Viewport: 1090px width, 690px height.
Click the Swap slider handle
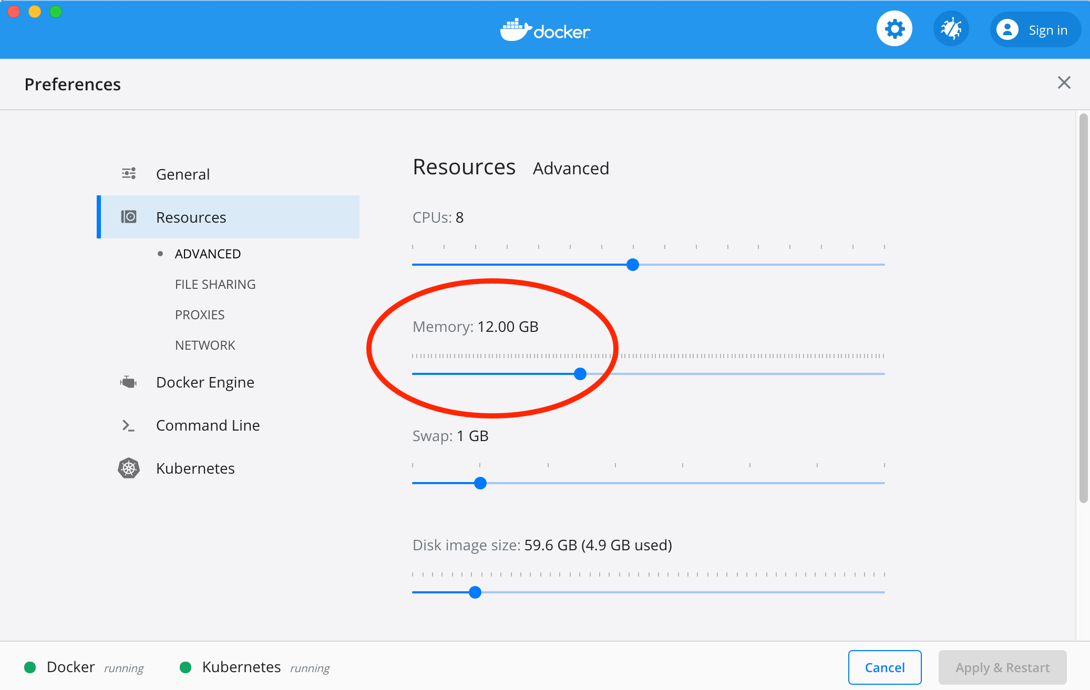click(480, 483)
